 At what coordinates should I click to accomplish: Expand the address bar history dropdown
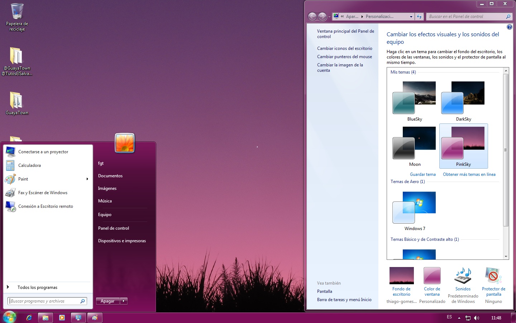pos(411,17)
